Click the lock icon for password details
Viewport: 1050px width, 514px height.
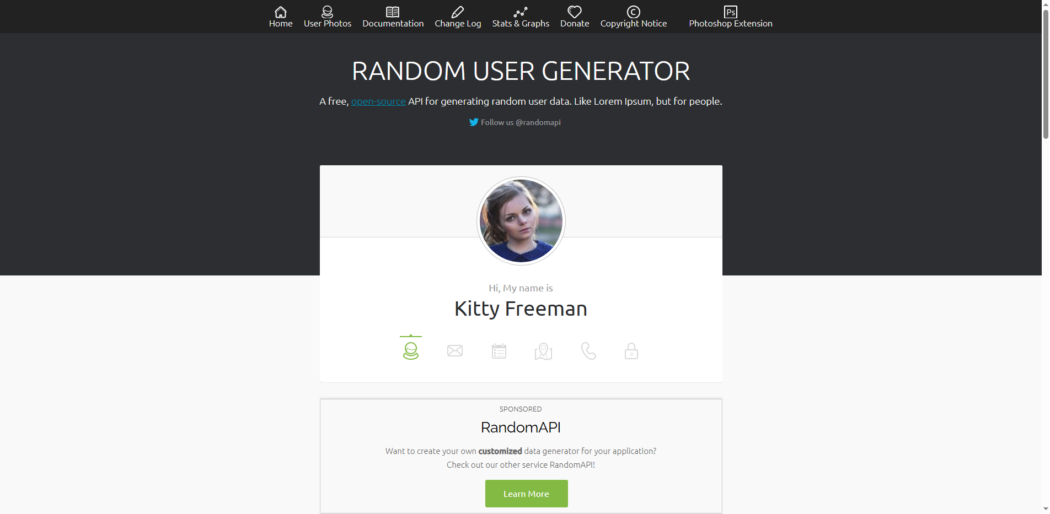[631, 350]
